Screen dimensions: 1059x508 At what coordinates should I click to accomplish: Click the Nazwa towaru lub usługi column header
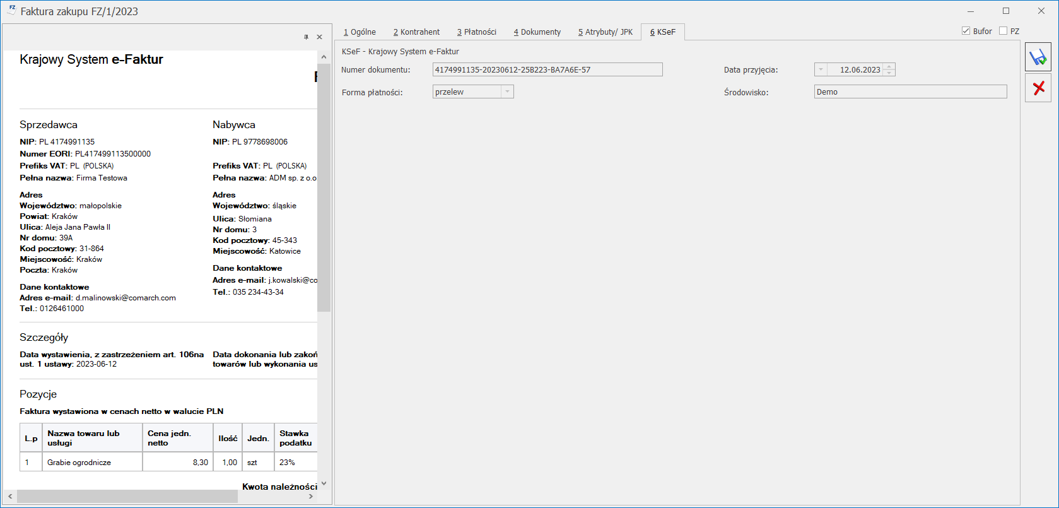pyautogui.click(x=92, y=438)
